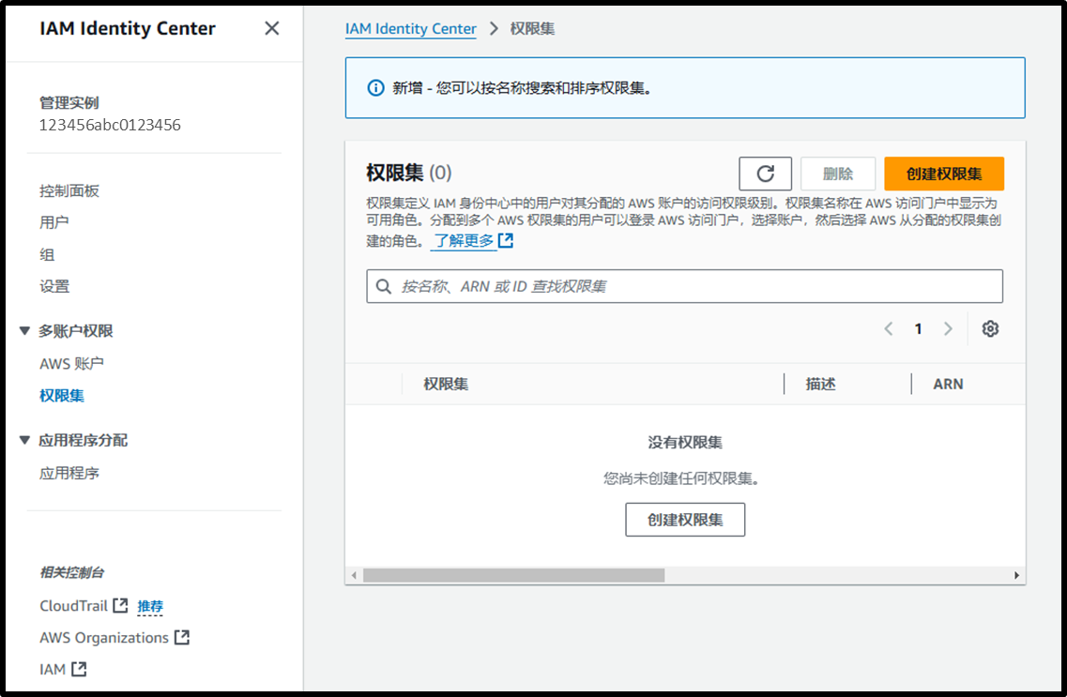
Task: Click the 管理实例 label
Action: click(69, 102)
